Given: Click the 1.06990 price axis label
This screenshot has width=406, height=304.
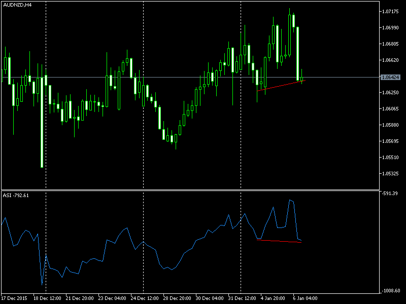Looking at the screenshot, I should [390, 28].
